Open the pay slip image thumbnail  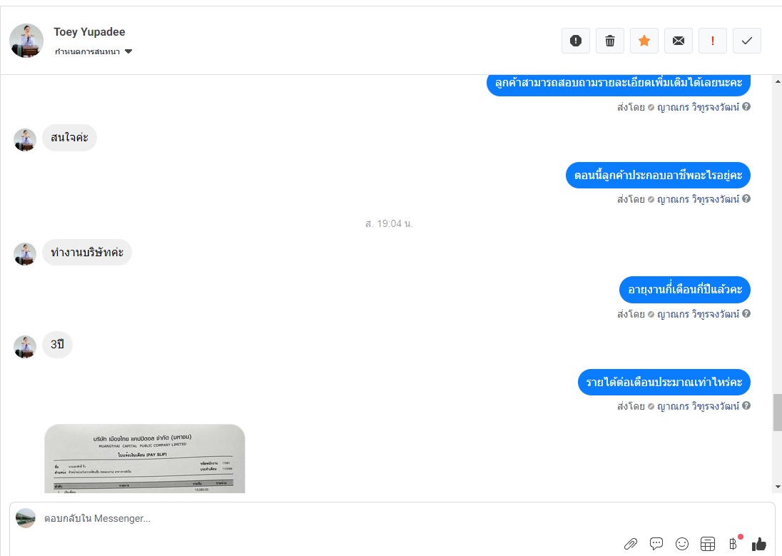click(x=145, y=459)
